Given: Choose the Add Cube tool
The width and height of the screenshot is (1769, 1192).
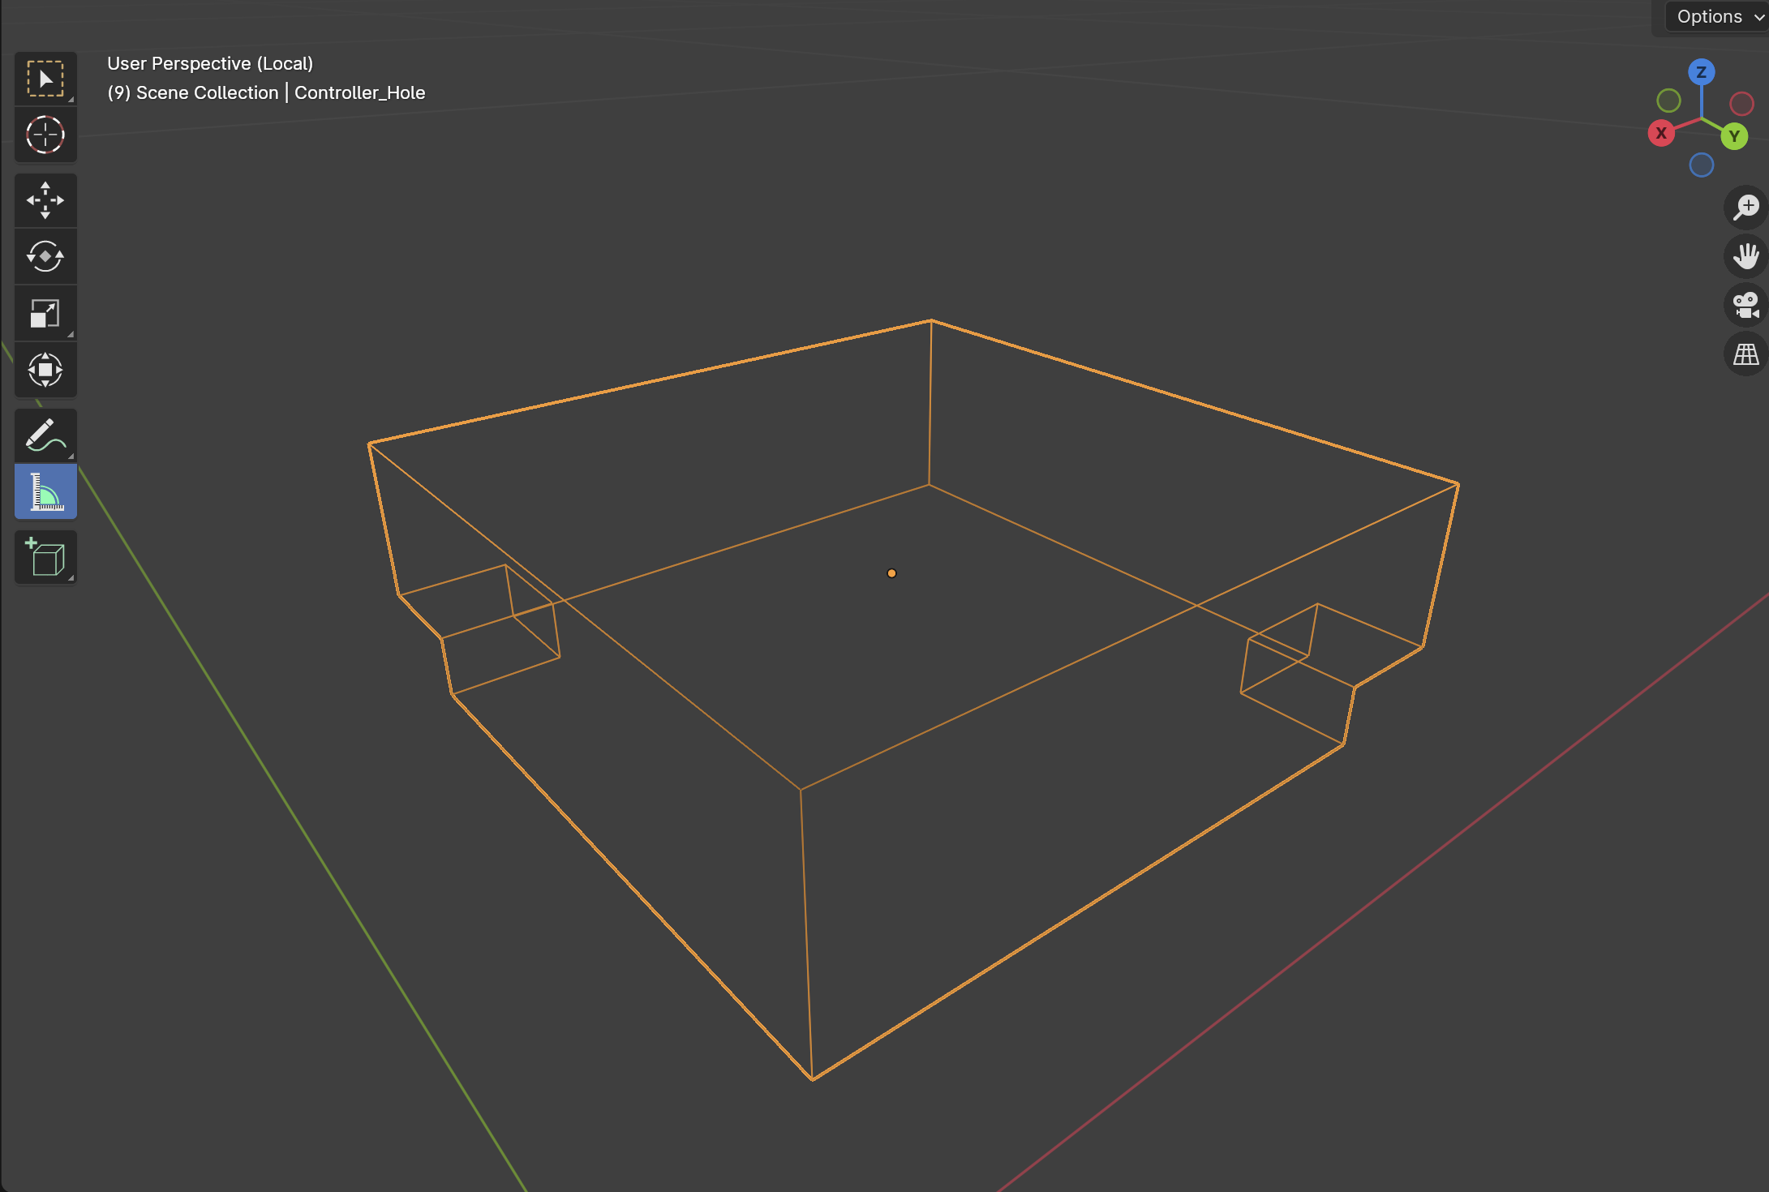Looking at the screenshot, I should [45, 558].
